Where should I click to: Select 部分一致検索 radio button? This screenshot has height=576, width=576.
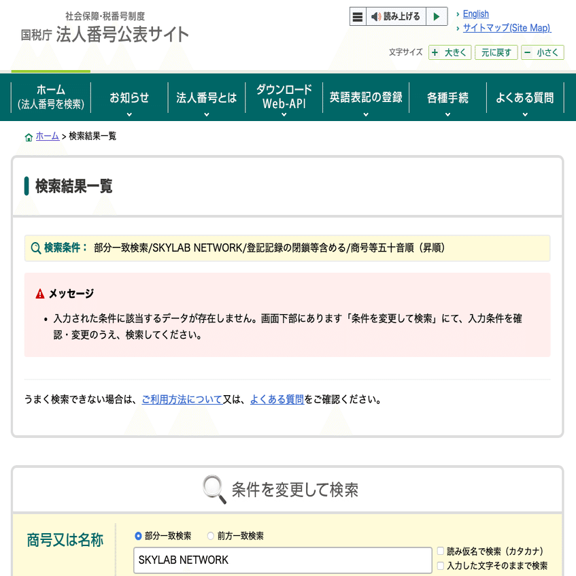pyautogui.click(x=138, y=536)
